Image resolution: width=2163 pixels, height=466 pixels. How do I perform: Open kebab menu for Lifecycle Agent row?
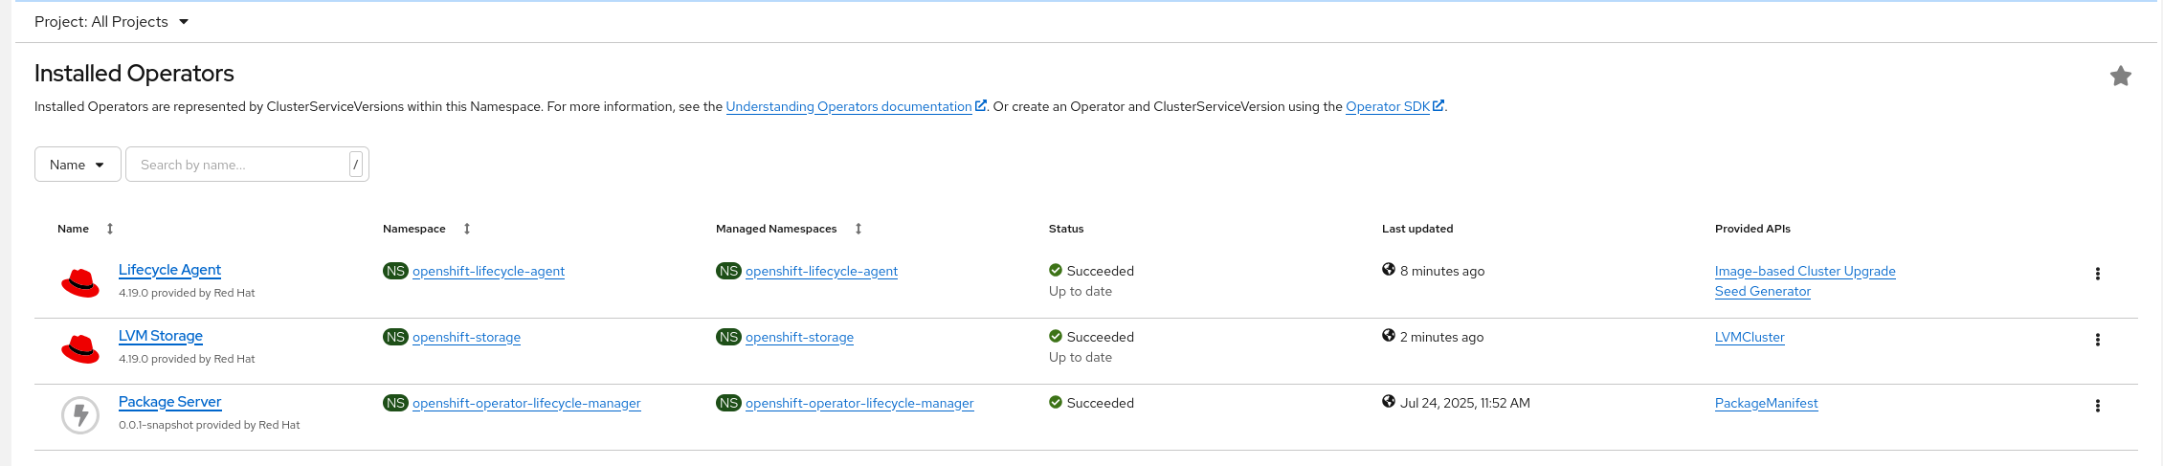point(2097,274)
